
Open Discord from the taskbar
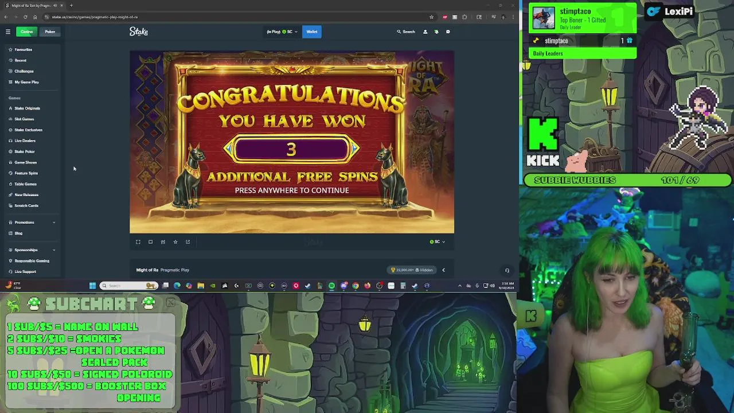click(x=344, y=286)
